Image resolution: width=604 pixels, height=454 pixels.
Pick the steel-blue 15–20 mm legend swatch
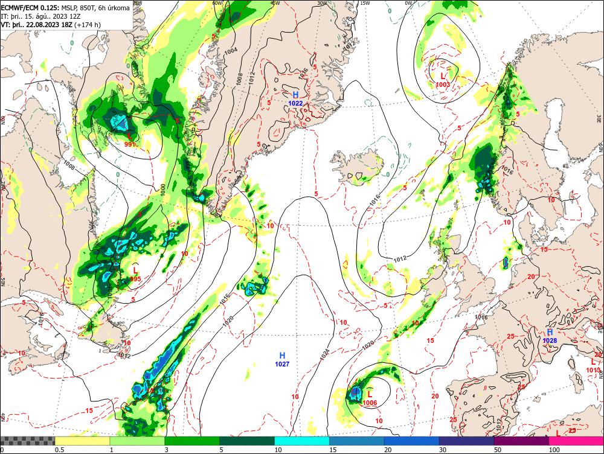click(x=357, y=441)
